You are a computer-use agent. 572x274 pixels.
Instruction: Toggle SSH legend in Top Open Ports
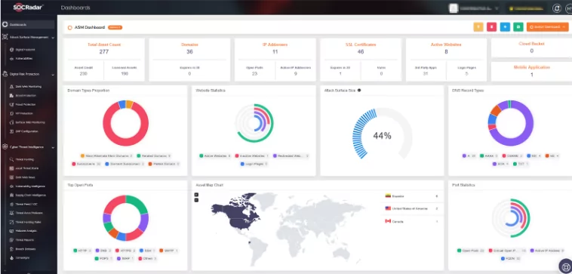tap(147, 251)
